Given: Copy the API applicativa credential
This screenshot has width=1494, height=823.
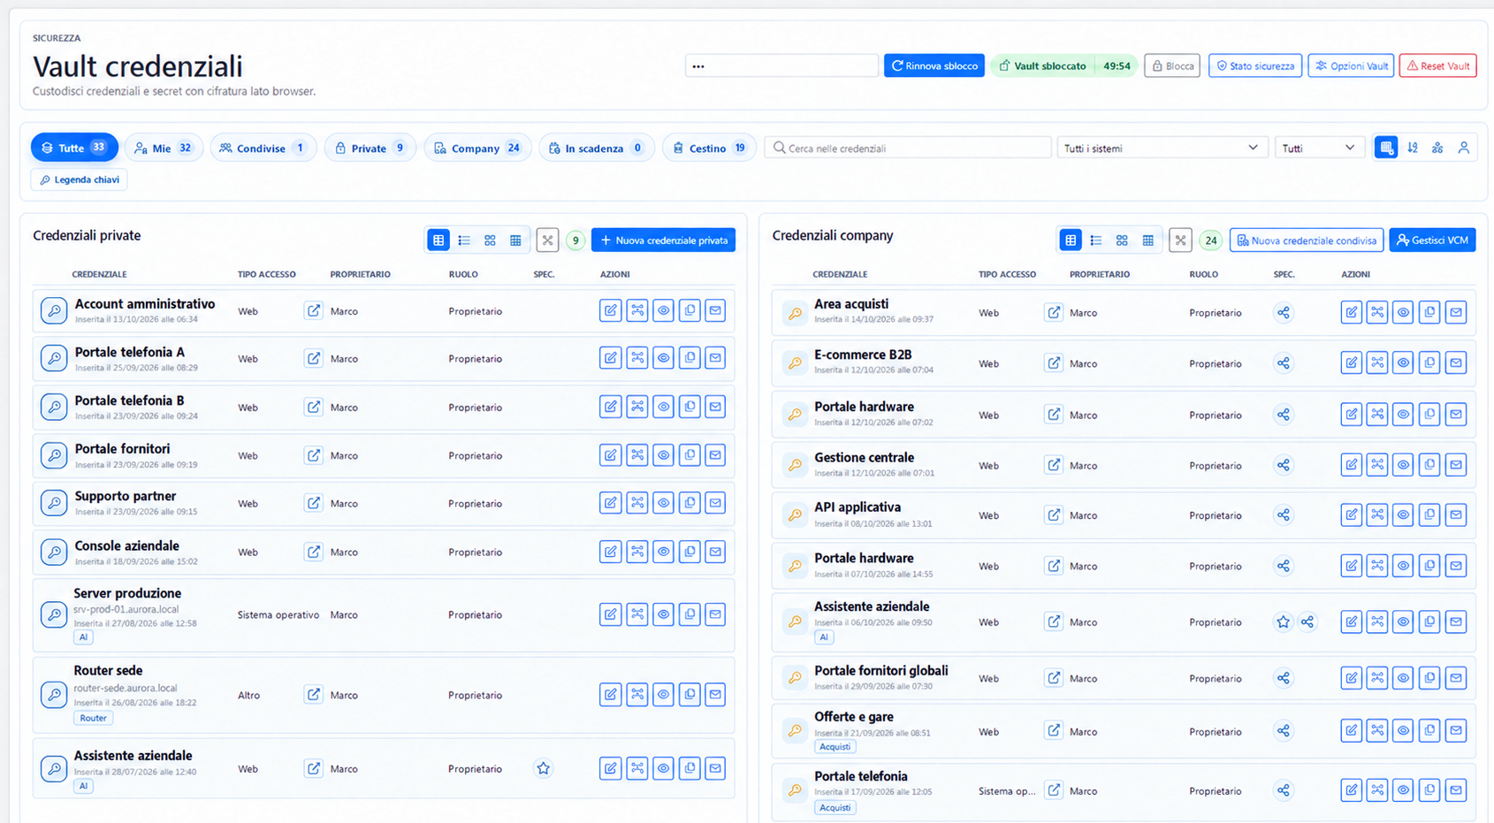Looking at the screenshot, I should point(1429,514).
